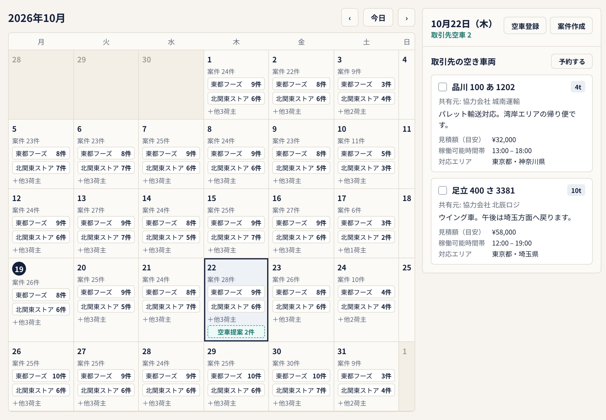Open 空車提案 2件 badge on October 22

click(x=236, y=332)
